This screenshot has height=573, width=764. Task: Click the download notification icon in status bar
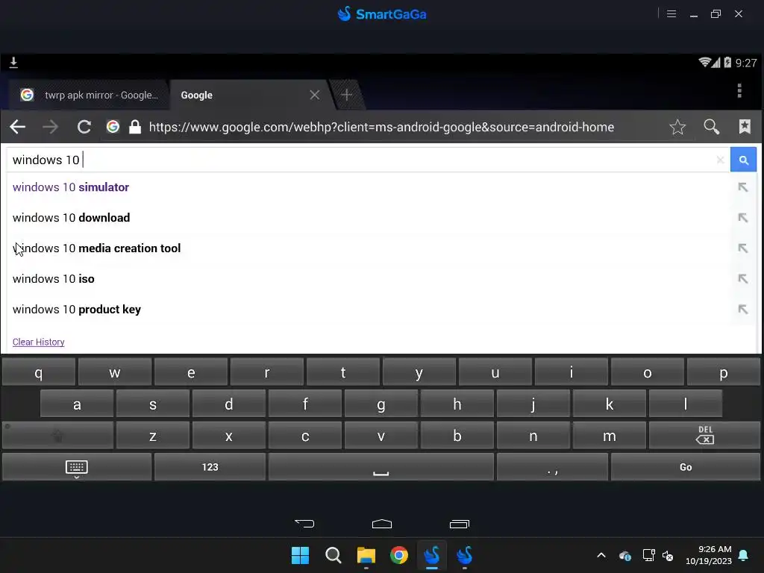[13, 63]
